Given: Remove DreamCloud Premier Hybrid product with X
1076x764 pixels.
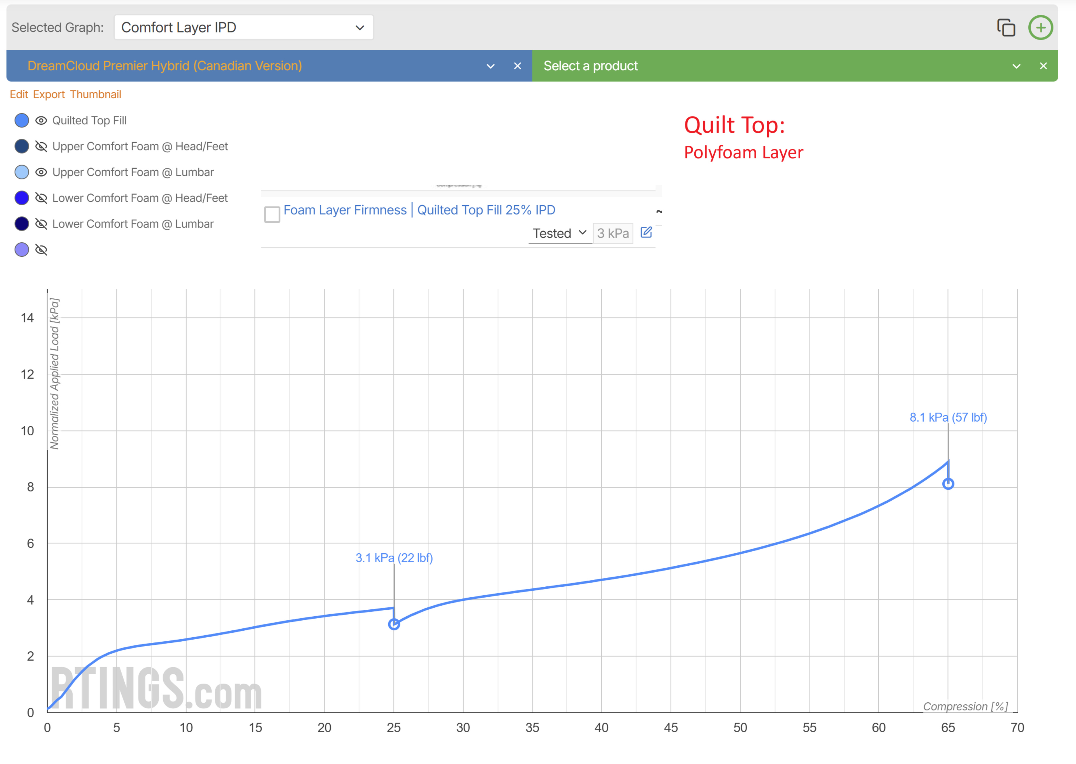Looking at the screenshot, I should pyautogui.click(x=517, y=66).
